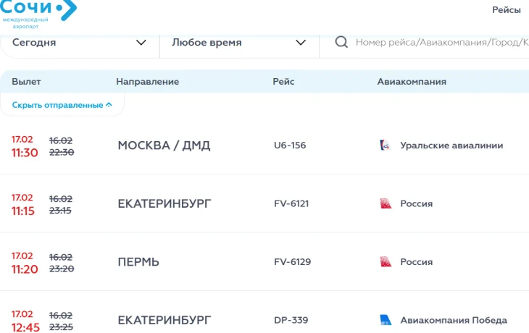
Task: Click the Направление column header
Action: click(x=147, y=82)
